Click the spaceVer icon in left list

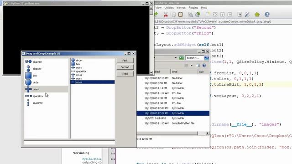click(28, 102)
